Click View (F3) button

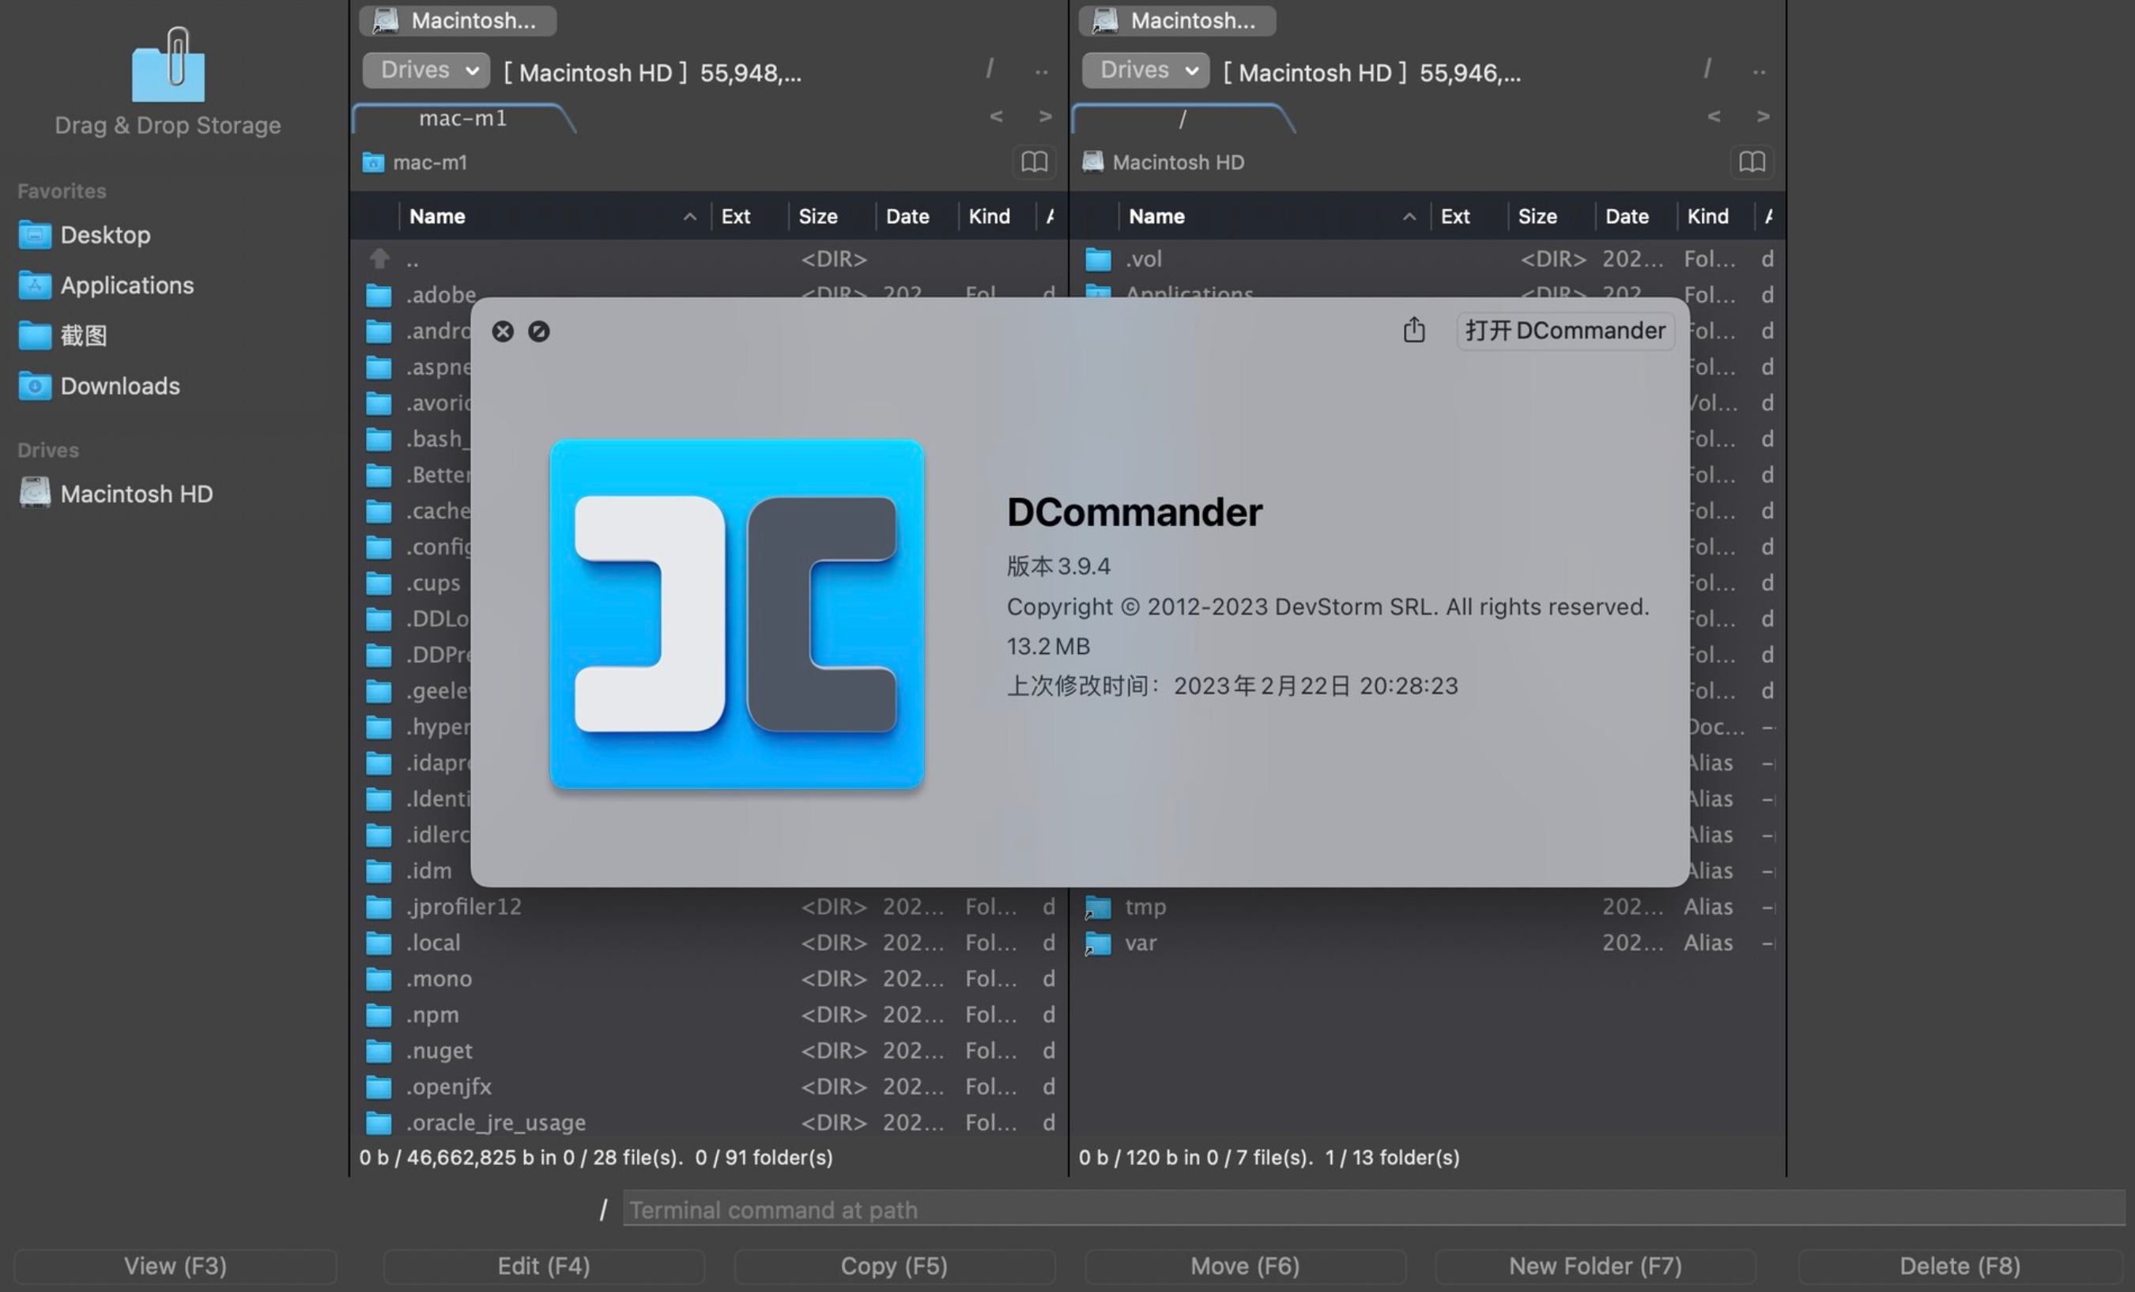175,1267
